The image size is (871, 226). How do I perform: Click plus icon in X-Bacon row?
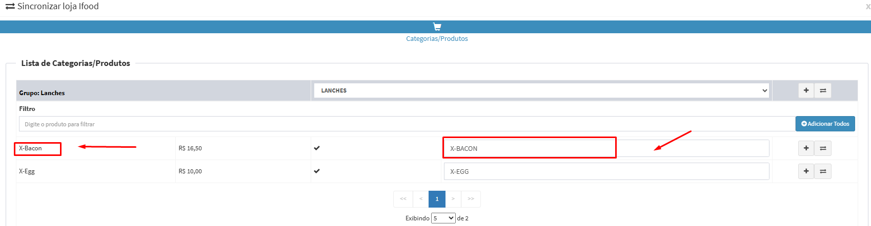[x=806, y=148]
